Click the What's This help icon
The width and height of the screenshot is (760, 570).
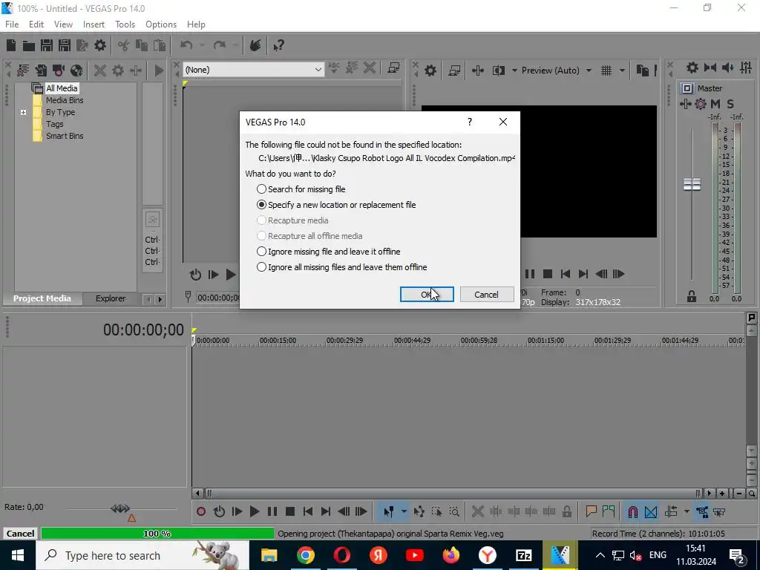279,45
